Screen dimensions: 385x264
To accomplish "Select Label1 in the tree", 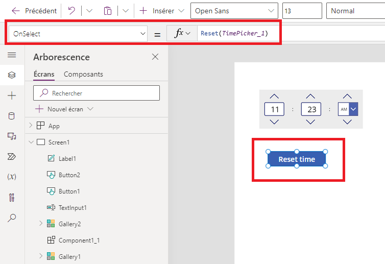I will click(x=67, y=159).
